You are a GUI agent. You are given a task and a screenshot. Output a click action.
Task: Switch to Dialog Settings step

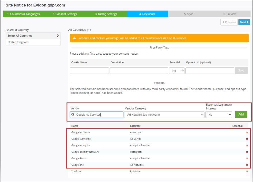click(106, 14)
